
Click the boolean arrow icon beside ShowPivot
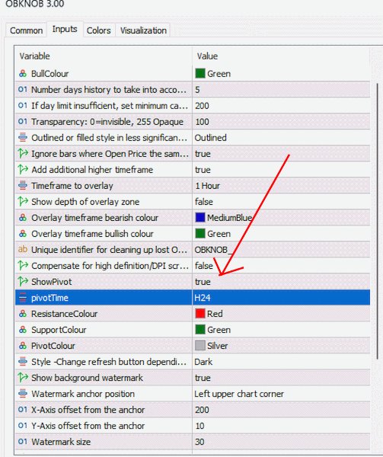pyautogui.click(x=23, y=282)
